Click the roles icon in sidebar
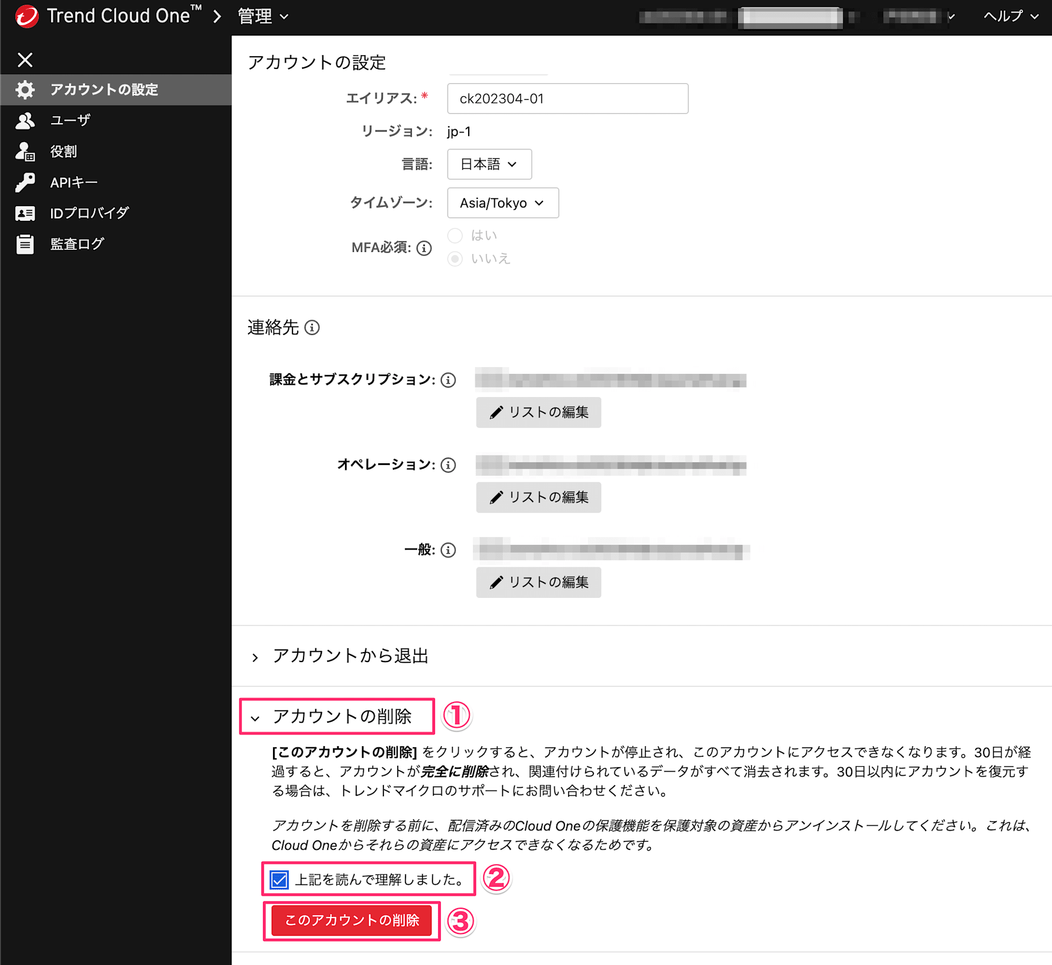1052x965 pixels. pyautogui.click(x=25, y=151)
